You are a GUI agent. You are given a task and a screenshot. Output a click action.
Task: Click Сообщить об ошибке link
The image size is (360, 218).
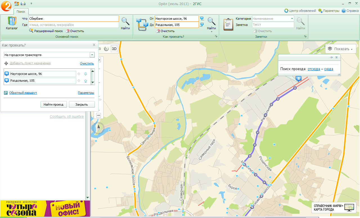point(67,117)
